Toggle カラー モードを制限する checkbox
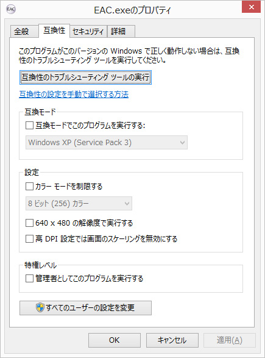 pyautogui.click(x=29, y=186)
